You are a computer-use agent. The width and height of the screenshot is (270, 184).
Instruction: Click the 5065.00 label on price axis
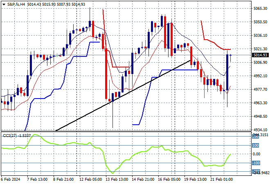tap(260, 8)
